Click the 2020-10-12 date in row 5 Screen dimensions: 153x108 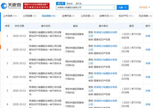tap(19, 91)
